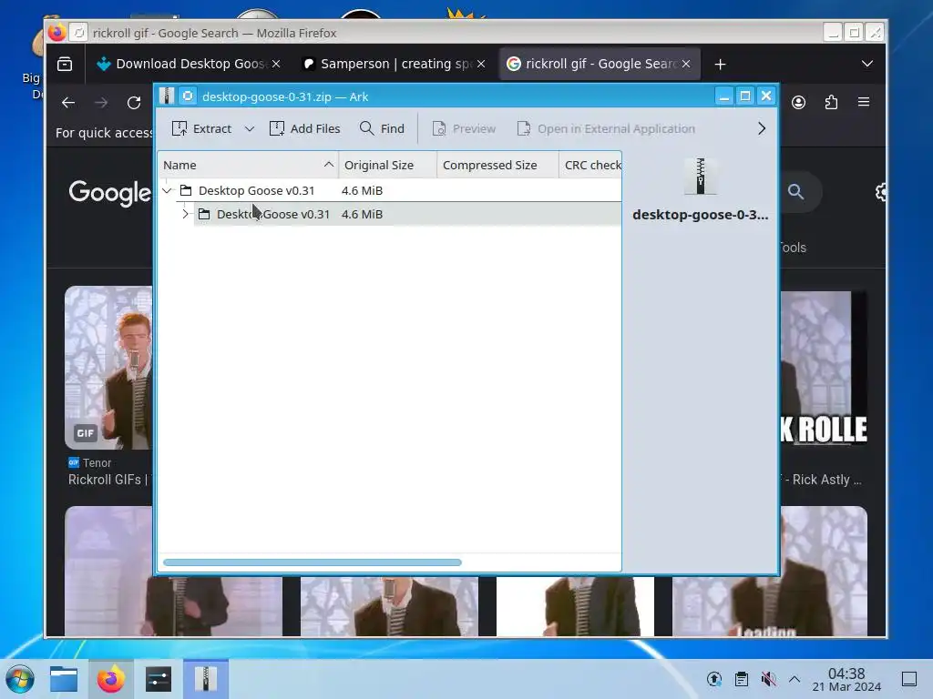Image resolution: width=933 pixels, height=699 pixels.
Task: Switch to Download Desktop Goose tab
Action: [x=188, y=64]
